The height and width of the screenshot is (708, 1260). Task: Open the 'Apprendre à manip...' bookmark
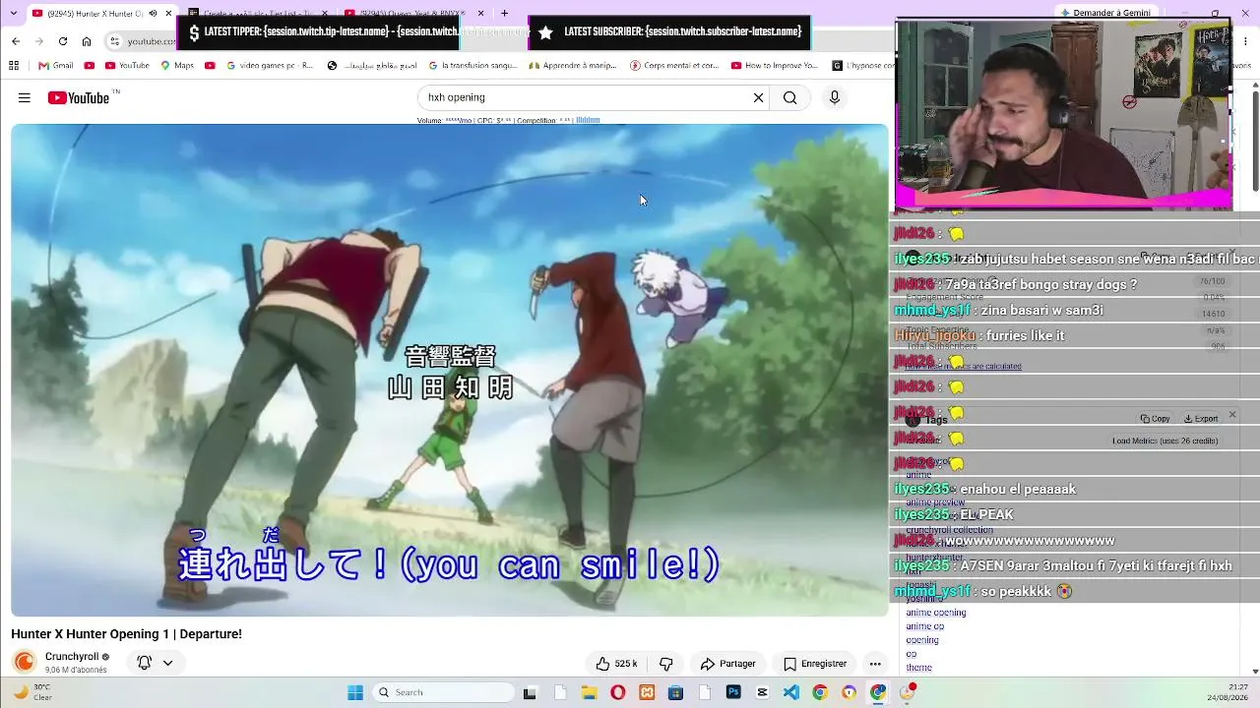[574, 66]
